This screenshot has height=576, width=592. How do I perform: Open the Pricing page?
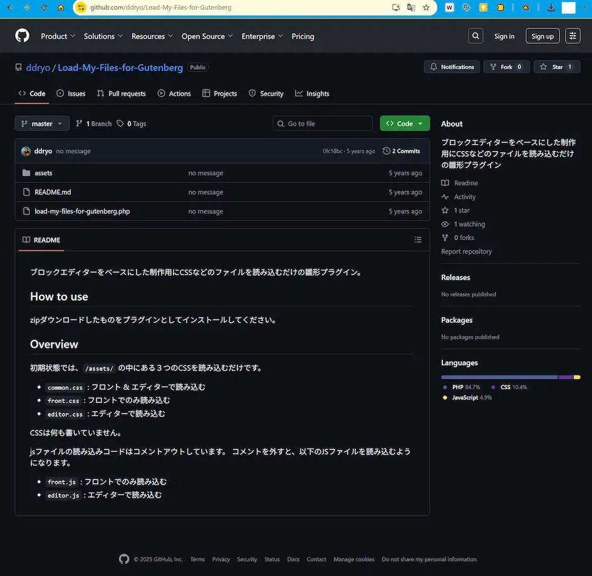[x=303, y=36]
